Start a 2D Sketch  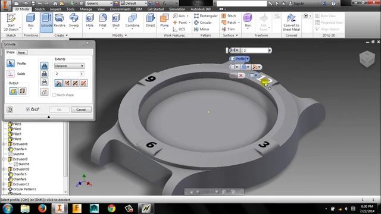coord(11,23)
